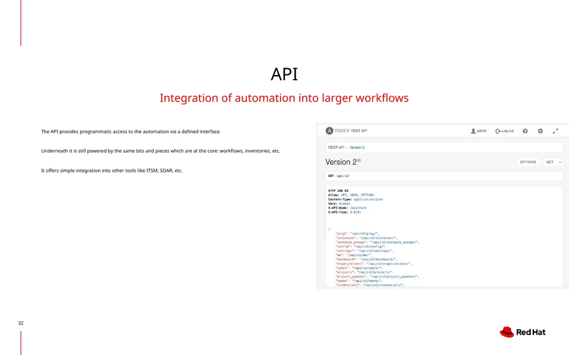This screenshot has height=355, width=569.
Task: Expand the GET format dropdown arrow
Action: click(x=560, y=163)
